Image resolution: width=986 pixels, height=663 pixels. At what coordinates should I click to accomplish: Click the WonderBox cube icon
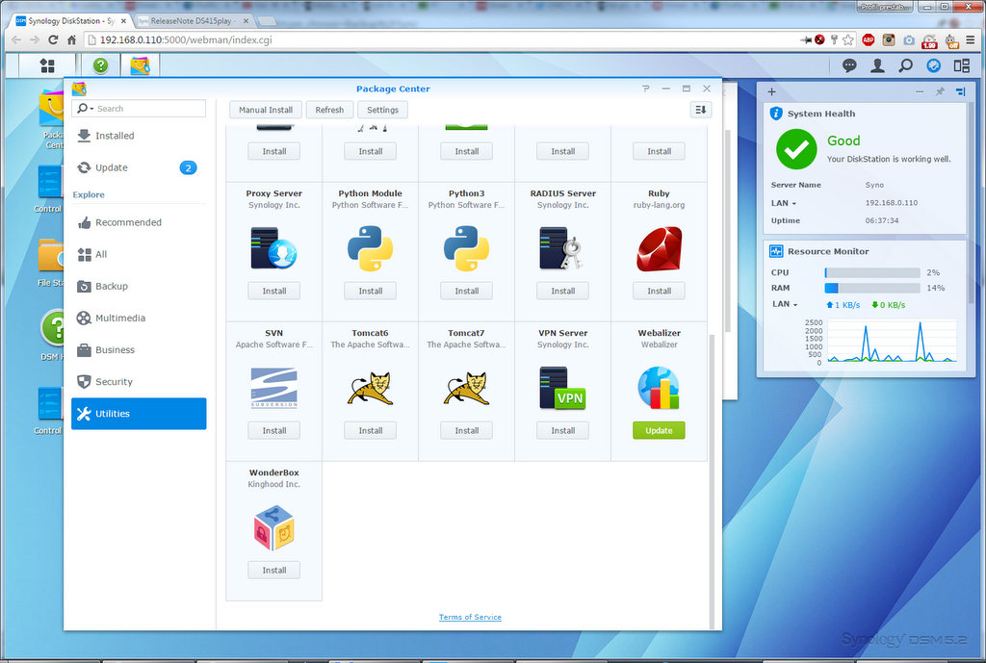coord(274,528)
